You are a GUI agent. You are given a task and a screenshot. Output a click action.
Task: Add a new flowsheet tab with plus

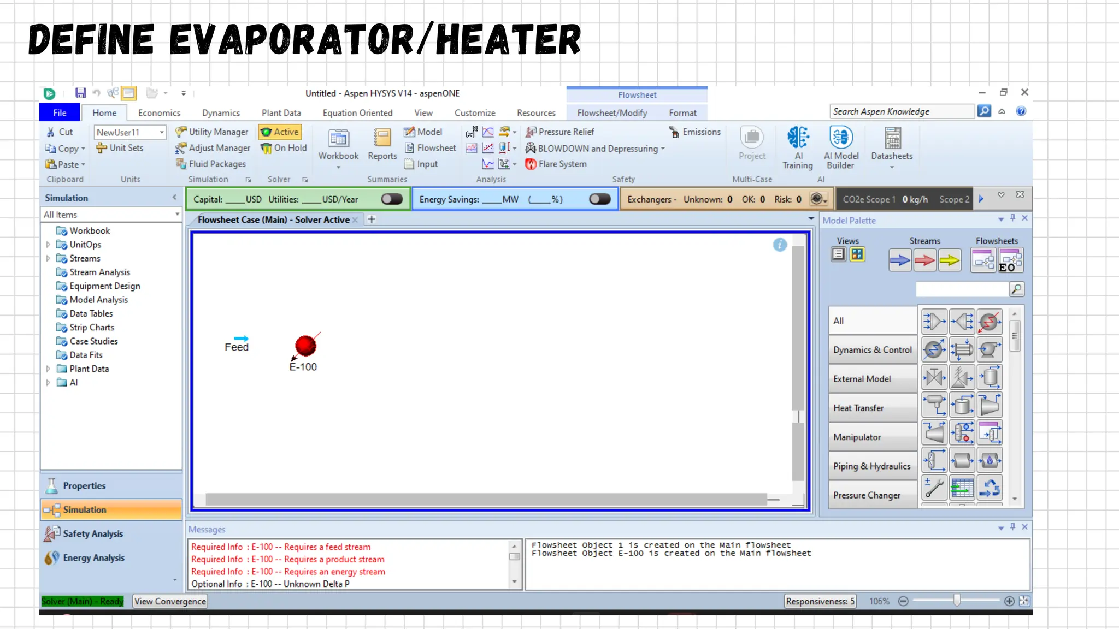click(372, 219)
